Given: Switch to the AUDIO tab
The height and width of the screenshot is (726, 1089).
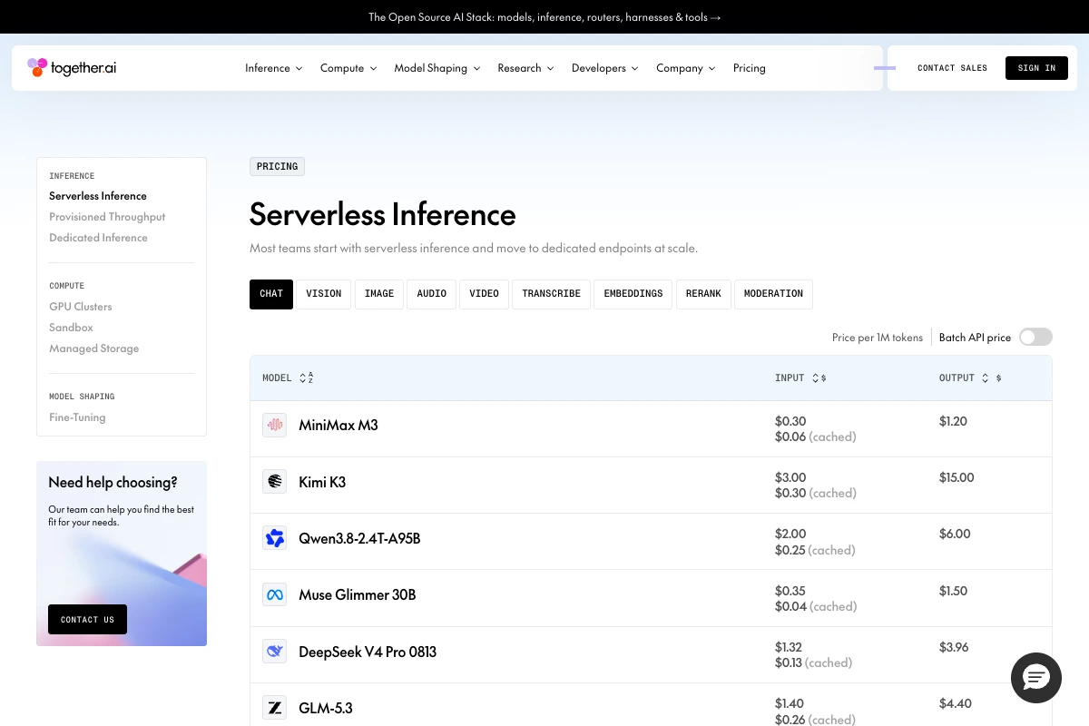Looking at the screenshot, I should pos(432,294).
